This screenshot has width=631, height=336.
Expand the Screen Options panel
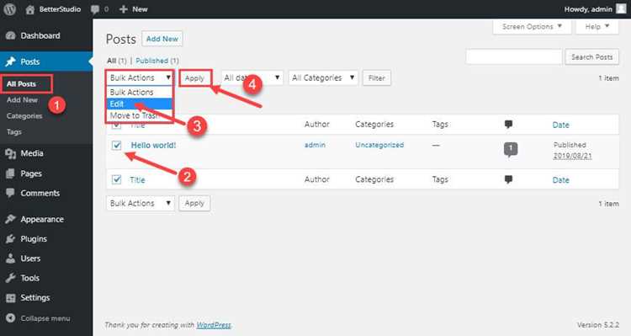532,27
